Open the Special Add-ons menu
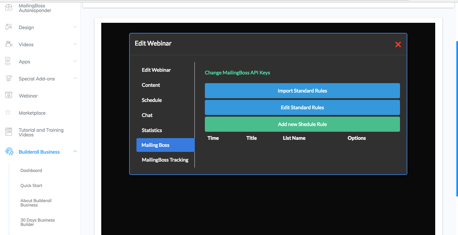 [37, 79]
